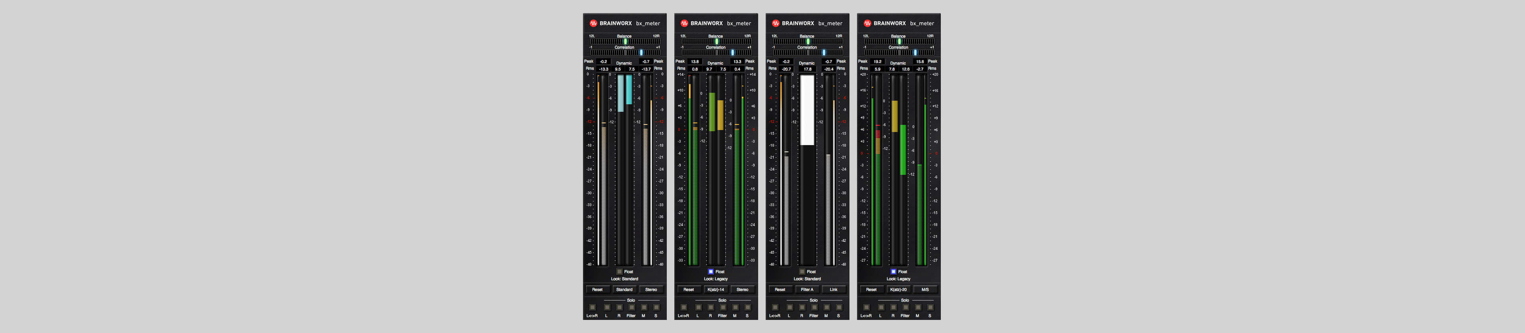The height and width of the screenshot is (333, 1525).
Task: Click the Dynamic value 17.8
Action: tap(807, 69)
